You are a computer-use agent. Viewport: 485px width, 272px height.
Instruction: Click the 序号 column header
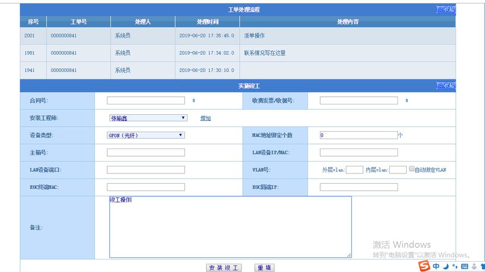(x=33, y=22)
